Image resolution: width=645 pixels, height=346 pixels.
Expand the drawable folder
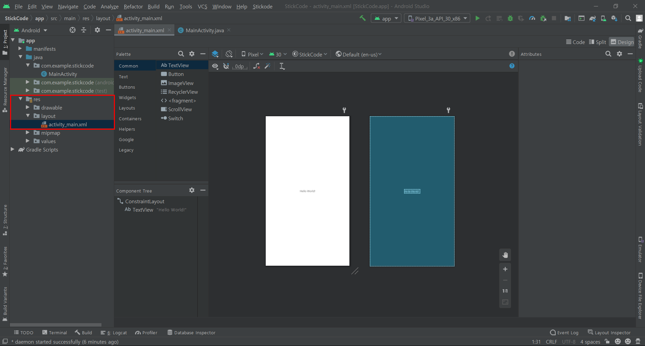click(x=28, y=107)
